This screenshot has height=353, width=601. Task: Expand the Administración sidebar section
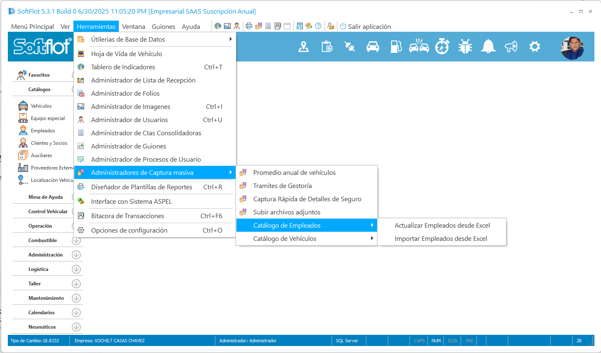(x=76, y=255)
